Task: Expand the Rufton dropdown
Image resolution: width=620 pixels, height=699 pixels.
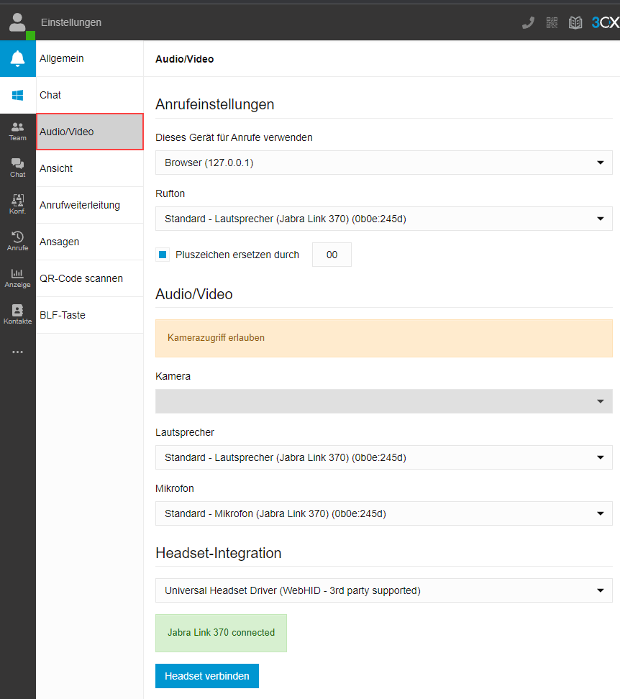Action: (x=384, y=219)
